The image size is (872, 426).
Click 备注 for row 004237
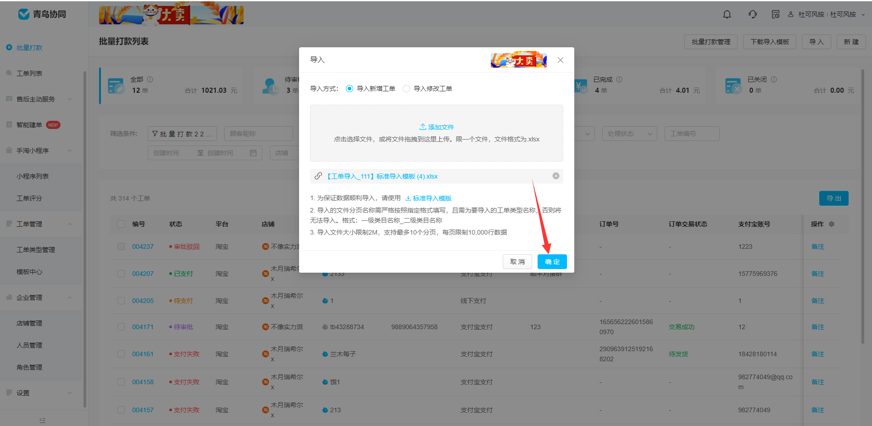point(817,247)
